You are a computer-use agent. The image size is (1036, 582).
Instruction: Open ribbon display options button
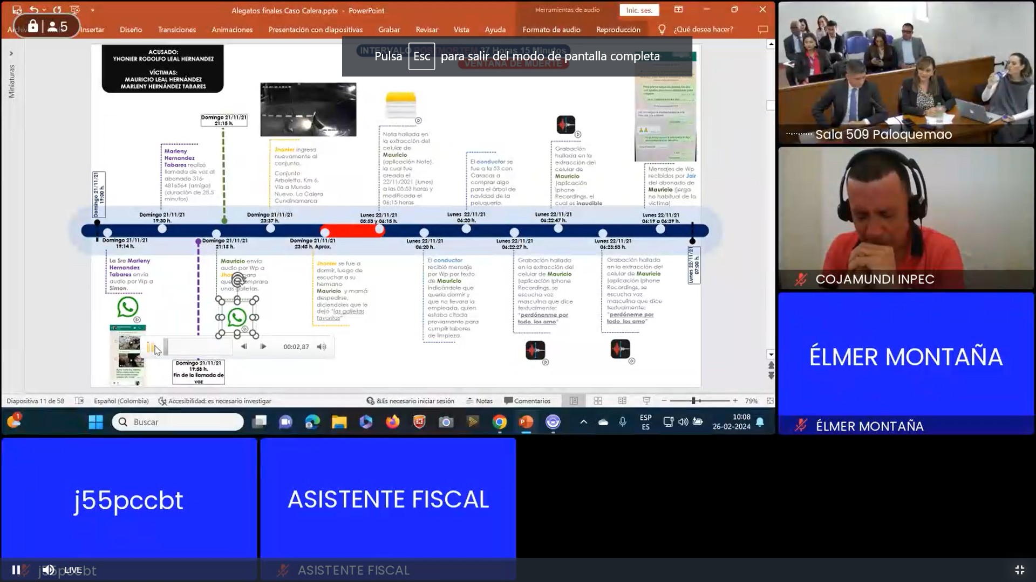679,10
